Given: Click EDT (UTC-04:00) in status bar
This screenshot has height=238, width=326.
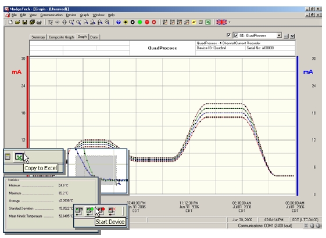Looking at the screenshot, I should (305, 220).
